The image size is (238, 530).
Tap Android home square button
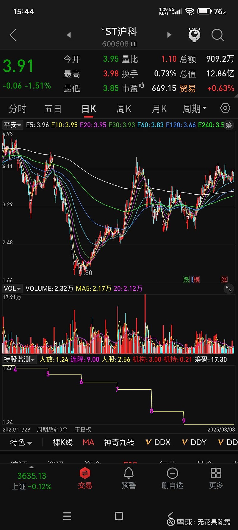[x=119, y=516]
